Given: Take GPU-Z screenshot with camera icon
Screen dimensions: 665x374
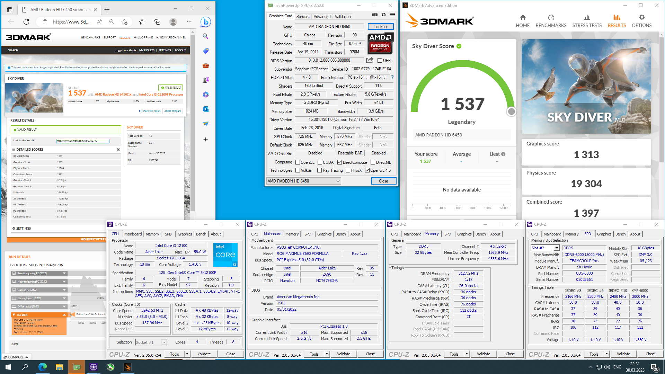Looking at the screenshot, I should pyautogui.click(x=375, y=15).
